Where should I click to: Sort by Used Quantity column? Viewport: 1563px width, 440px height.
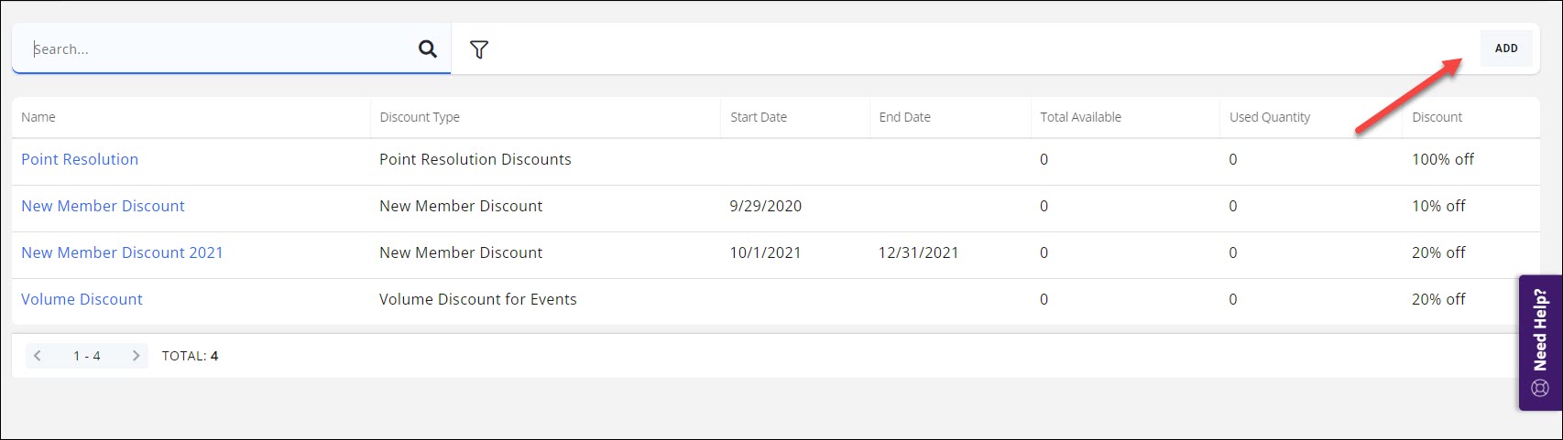[x=1269, y=117]
